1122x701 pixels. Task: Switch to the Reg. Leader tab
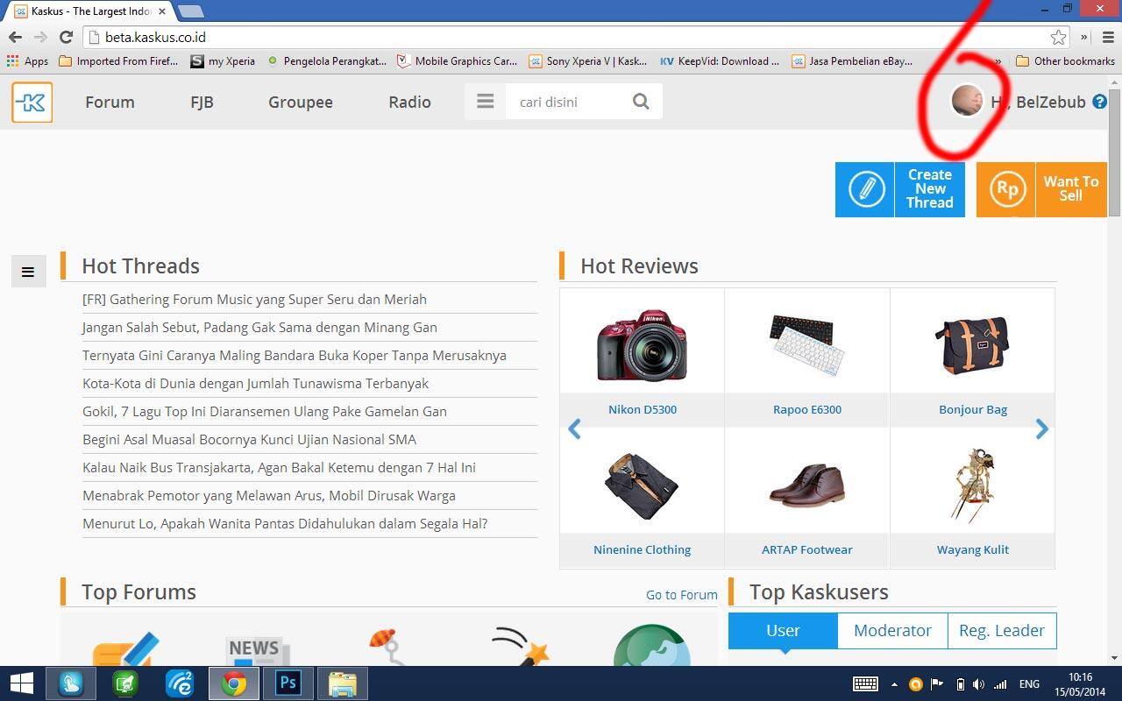[x=1002, y=630]
